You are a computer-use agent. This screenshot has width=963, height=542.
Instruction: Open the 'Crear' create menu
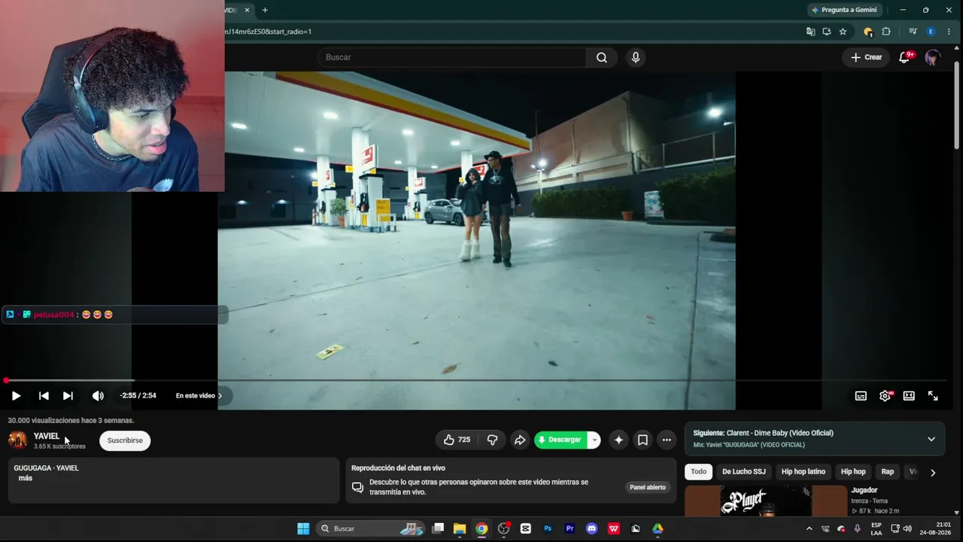[x=867, y=57]
